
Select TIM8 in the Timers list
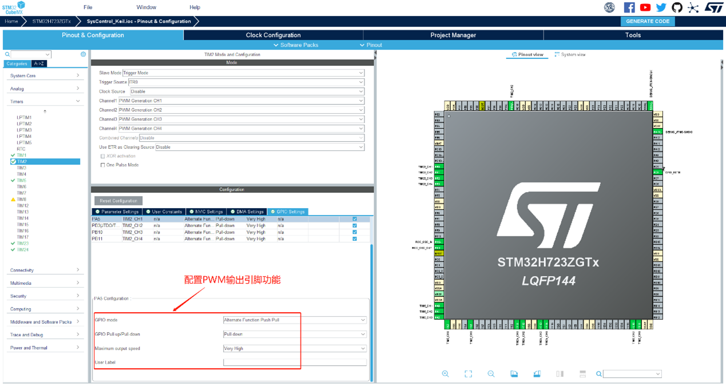22,200
